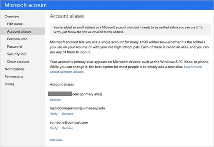Open Personal info page
Image resolution: width=214 pixels, height=147 pixels.
point(17,39)
